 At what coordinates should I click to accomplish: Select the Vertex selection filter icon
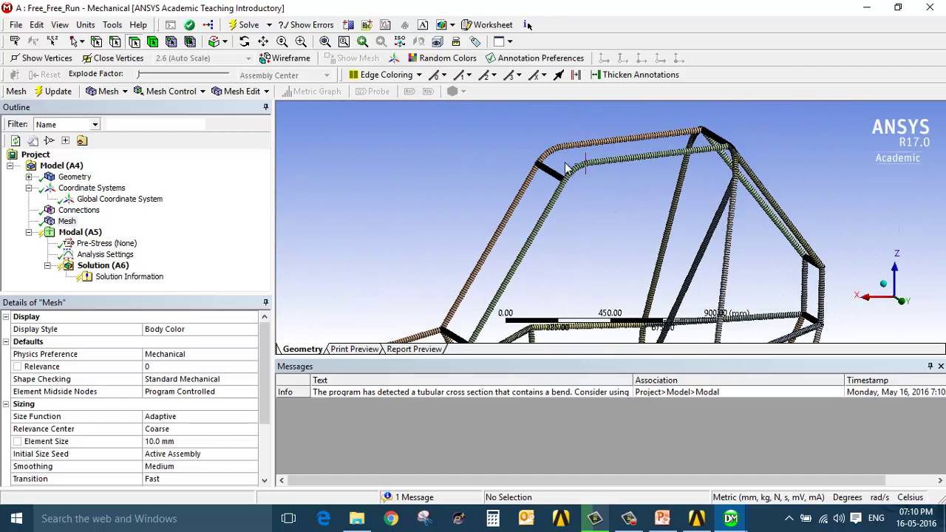[96, 41]
